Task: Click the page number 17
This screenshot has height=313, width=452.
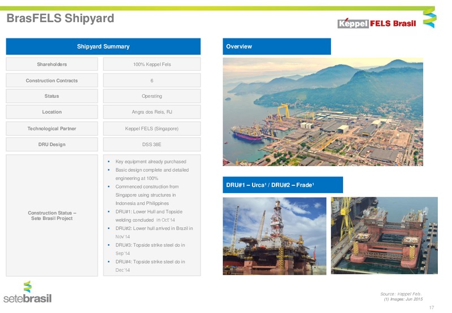Action: pos(432,307)
